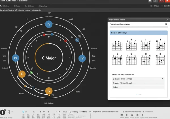Select the blue IV node on the left side

point(16,58)
